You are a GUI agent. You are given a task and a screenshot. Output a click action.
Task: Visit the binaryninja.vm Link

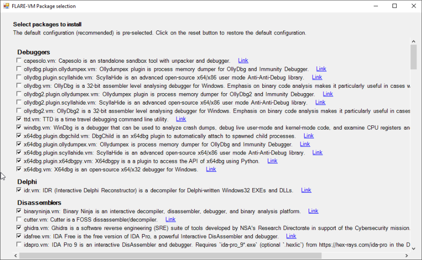point(313,211)
